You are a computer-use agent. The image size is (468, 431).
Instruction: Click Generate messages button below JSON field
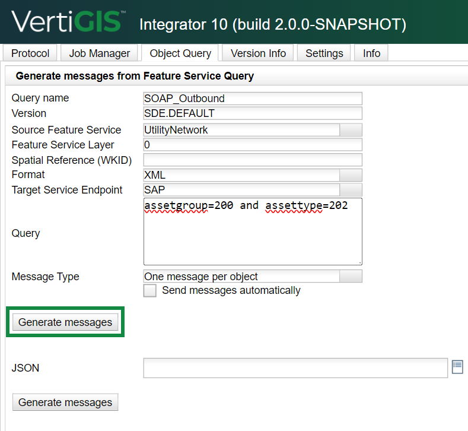65,402
